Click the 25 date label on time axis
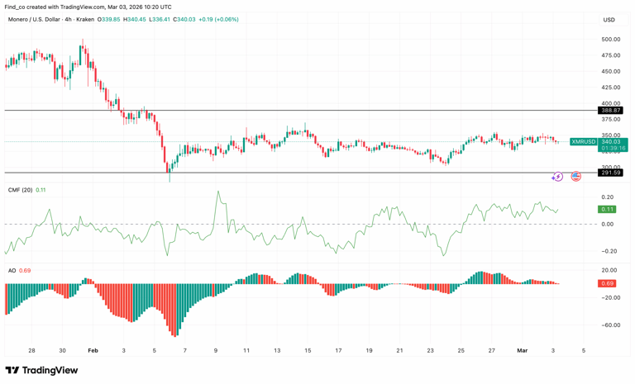Image resolution: width=635 pixels, height=384 pixels. [x=461, y=350]
